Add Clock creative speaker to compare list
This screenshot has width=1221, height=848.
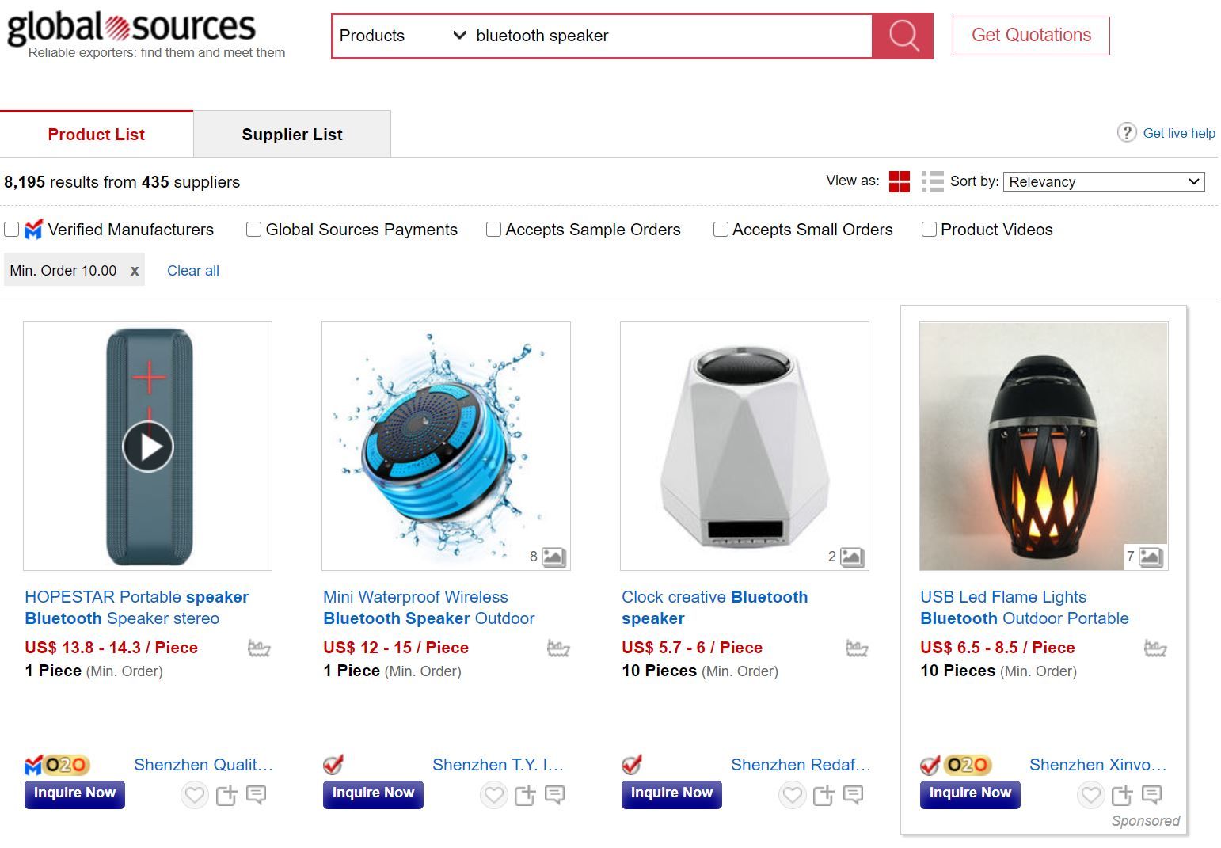pos(824,794)
